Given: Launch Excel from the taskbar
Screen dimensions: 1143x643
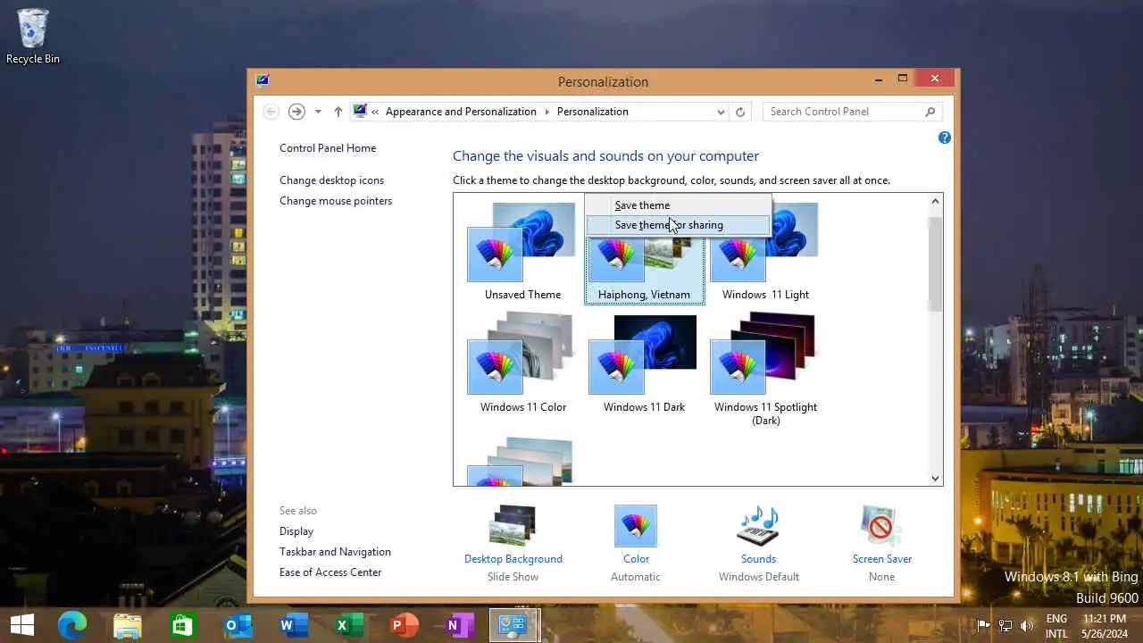Looking at the screenshot, I should tap(348, 625).
